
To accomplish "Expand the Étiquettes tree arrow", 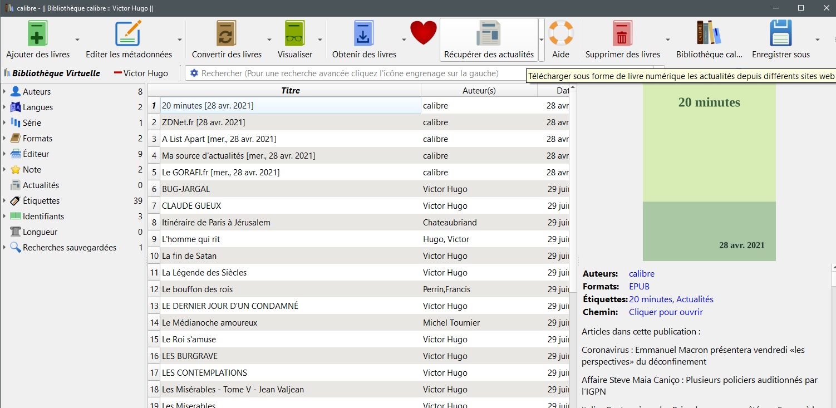I will (x=4, y=200).
